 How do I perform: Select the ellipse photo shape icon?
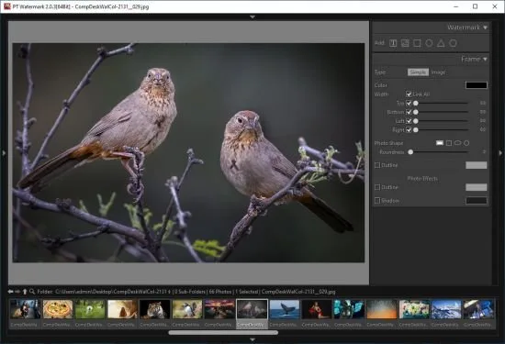tap(457, 143)
